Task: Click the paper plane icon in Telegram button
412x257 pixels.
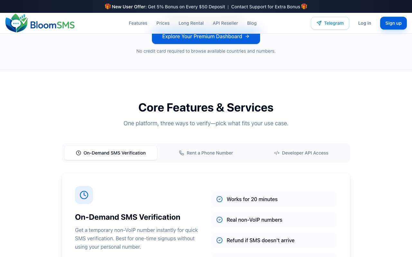Action: [x=319, y=23]
